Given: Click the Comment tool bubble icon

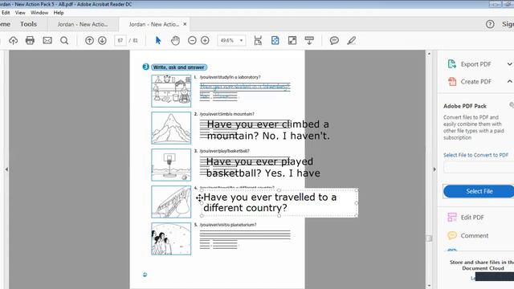Looking at the screenshot, I should pos(452,235).
